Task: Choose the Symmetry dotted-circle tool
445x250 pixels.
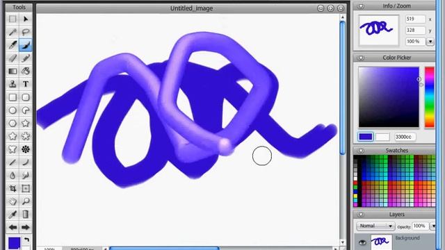Action: (x=26, y=149)
